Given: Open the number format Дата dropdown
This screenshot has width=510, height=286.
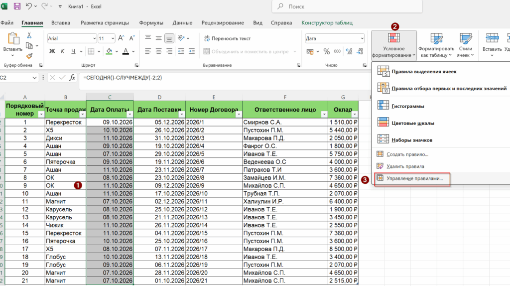Looking at the screenshot, I should pos(362,38).
